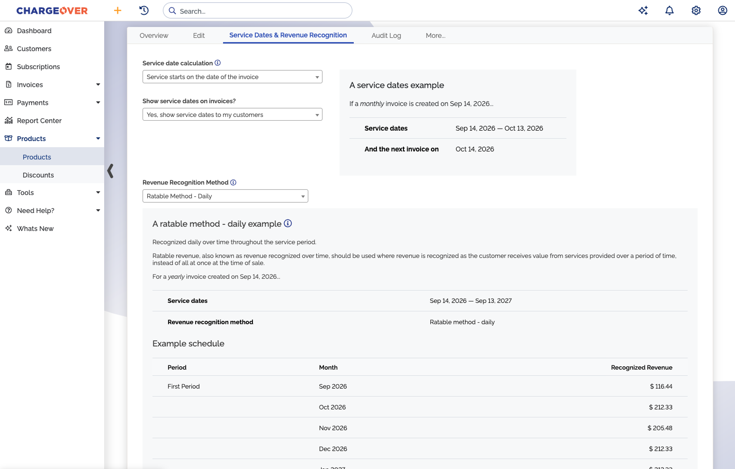Click the ChargeOver logo
Screen dimensions: 735x469
point(52,10)
